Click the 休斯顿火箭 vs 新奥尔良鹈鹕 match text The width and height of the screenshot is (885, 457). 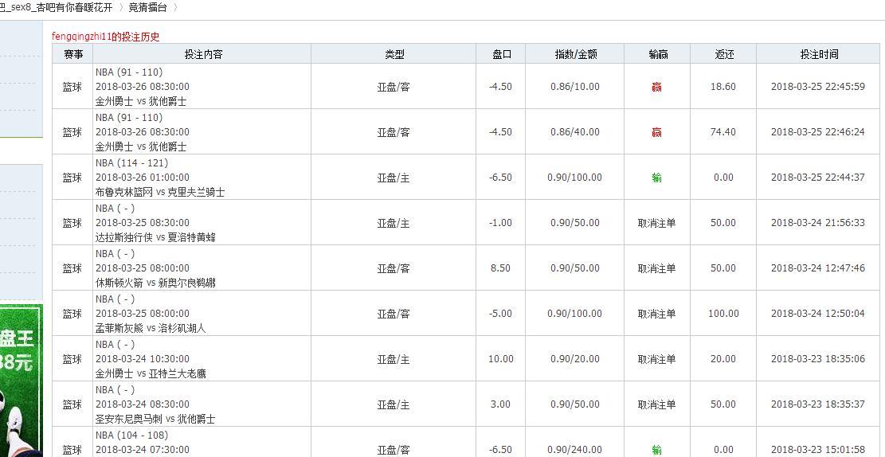(155, 283)
